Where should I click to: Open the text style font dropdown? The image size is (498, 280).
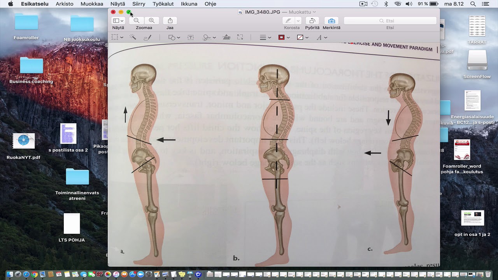322,37
